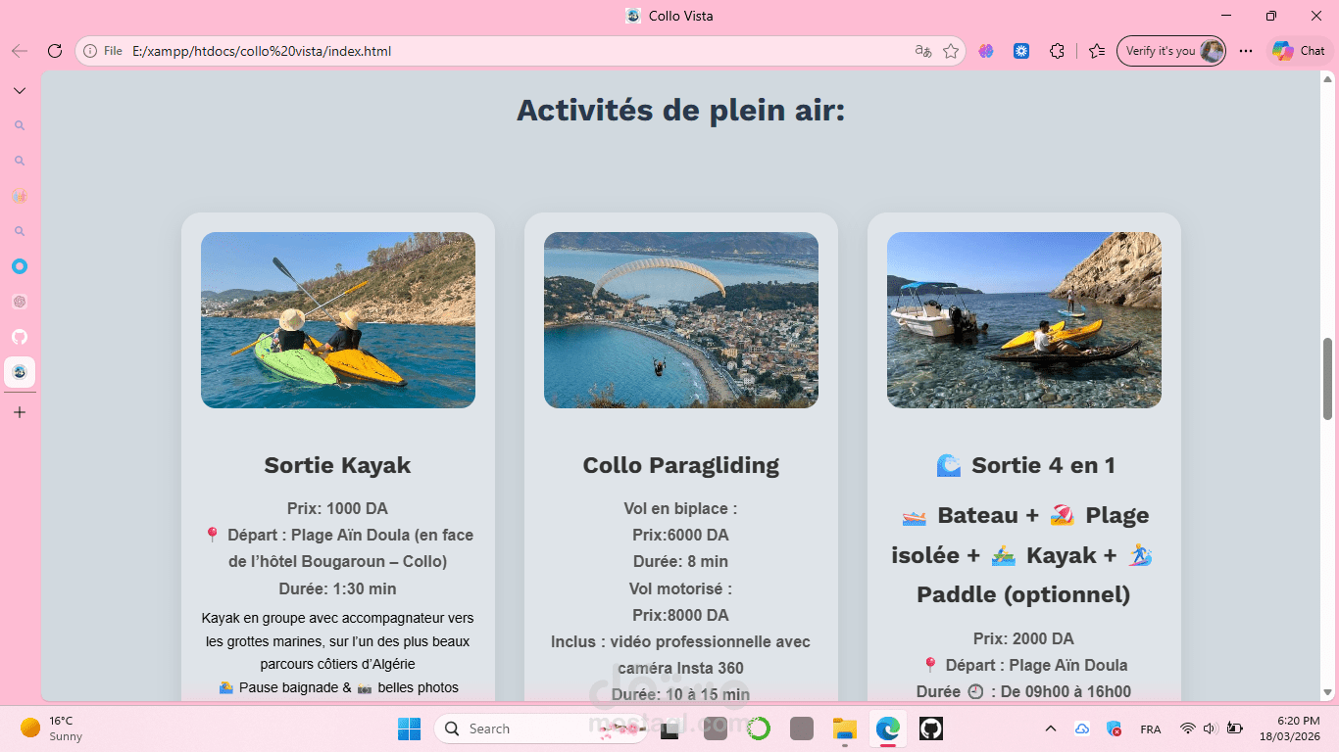Open a new tab with the plus icon
This screenshot has width=1339, height=752.
(20, 412)
